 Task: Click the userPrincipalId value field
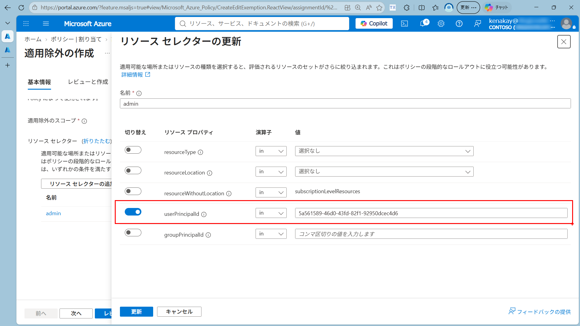[431, 213]
